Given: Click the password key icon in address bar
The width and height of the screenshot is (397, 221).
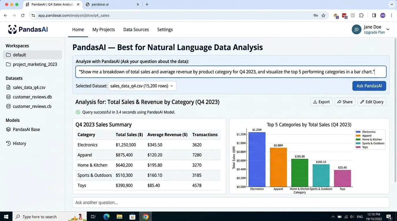Looking at the screenshot, I should [x=316, y=15].
